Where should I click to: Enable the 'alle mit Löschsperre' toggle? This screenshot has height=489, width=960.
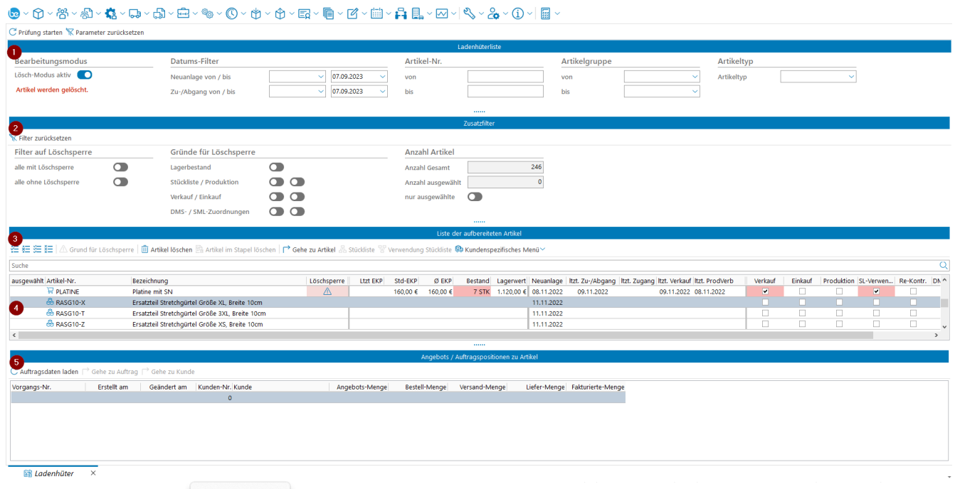click(120, 167)
